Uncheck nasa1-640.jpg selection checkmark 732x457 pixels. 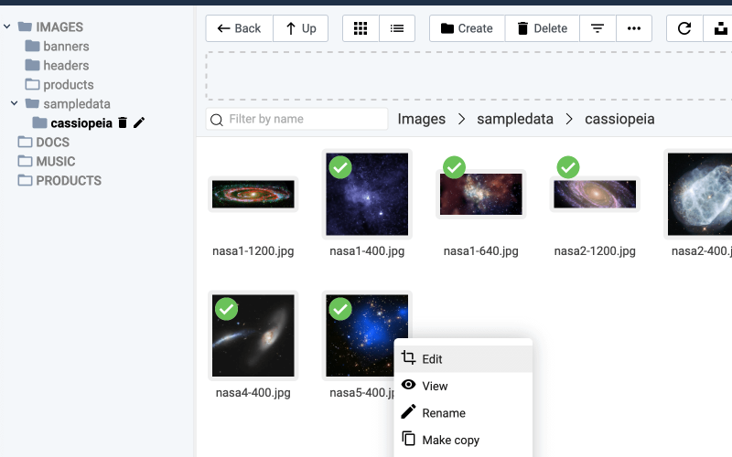(454, 167)
